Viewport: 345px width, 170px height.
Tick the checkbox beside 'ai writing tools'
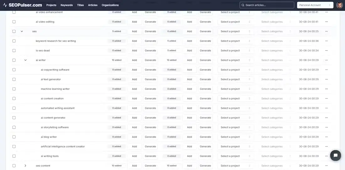(14, 156)
